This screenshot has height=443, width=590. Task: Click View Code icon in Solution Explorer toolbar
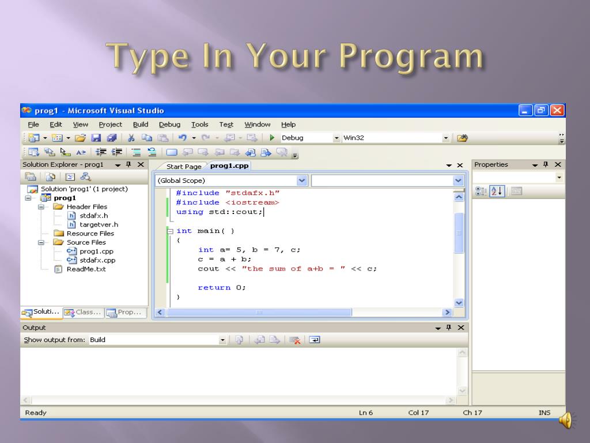(70, 177)
